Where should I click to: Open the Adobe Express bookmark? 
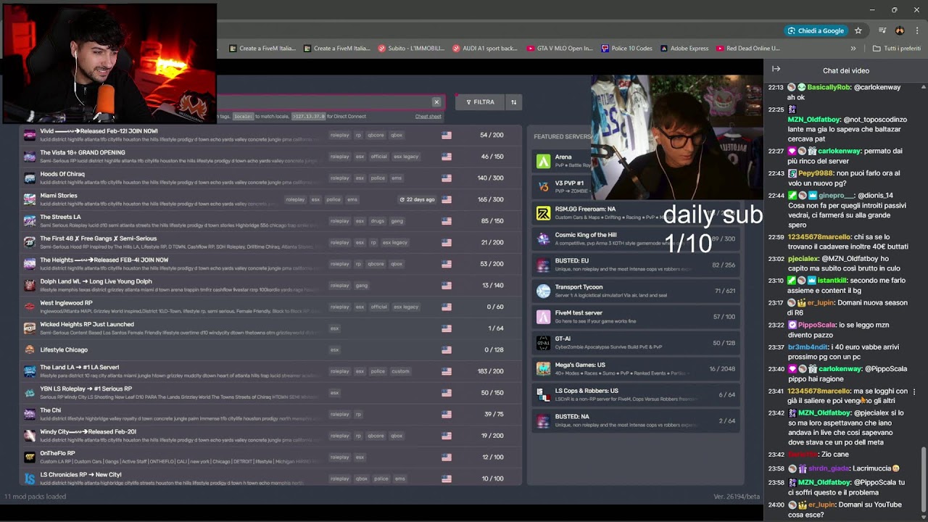684,49
